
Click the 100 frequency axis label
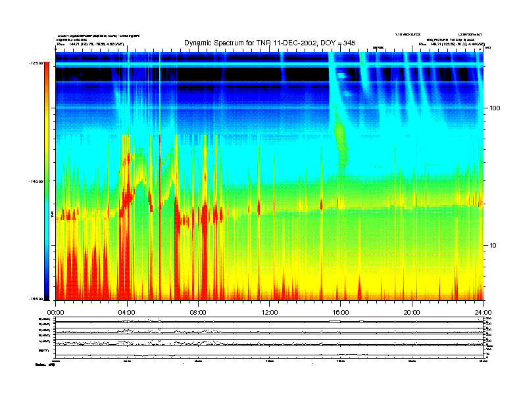click(495, 108)
